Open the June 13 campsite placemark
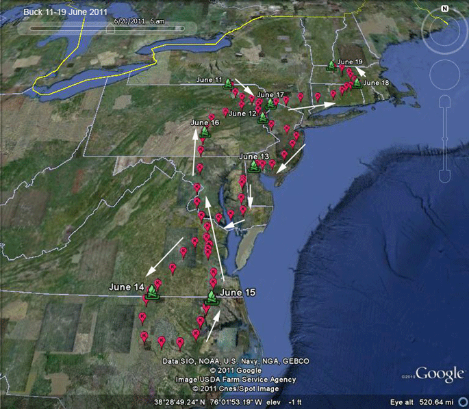Viewport: 469px width, 409px height. click(x=254, y=167)
